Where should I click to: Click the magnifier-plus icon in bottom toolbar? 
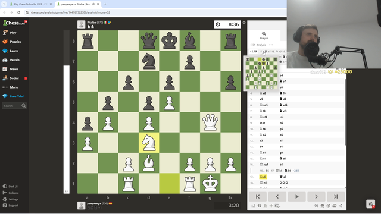point(316,206)
